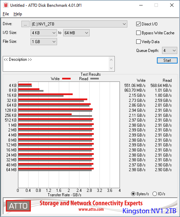Screen dimensions: 180x217
Task: Open the 1 GB File Size dropdown
Action: point(44,42)
